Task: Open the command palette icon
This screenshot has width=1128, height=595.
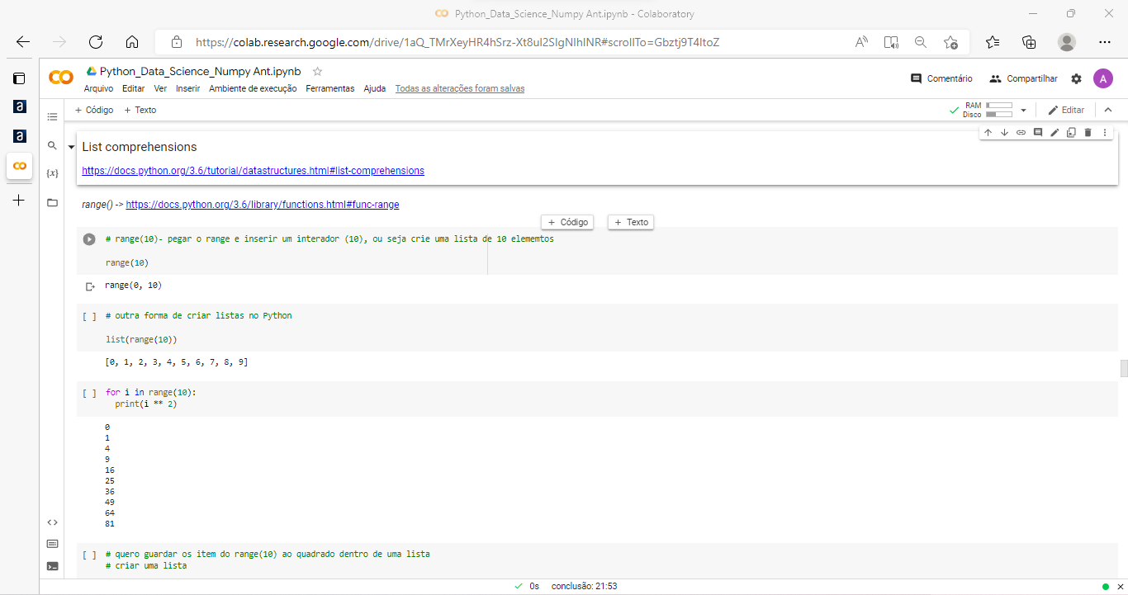Action: 53,544
